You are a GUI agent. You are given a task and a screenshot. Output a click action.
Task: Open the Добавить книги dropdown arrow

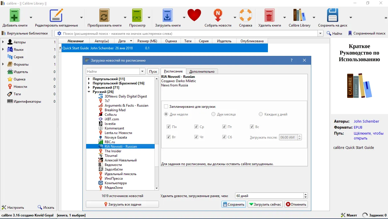coord(31,17)
